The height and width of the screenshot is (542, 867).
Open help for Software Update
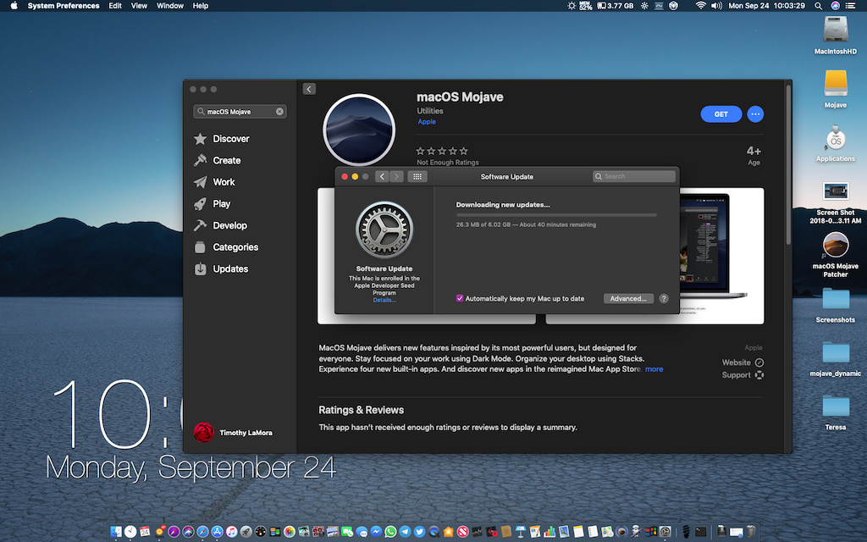coord(664,299)
